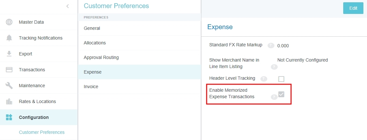
Task: Open the Customer Preferences sidebar link
Action: tap(42, 132)
